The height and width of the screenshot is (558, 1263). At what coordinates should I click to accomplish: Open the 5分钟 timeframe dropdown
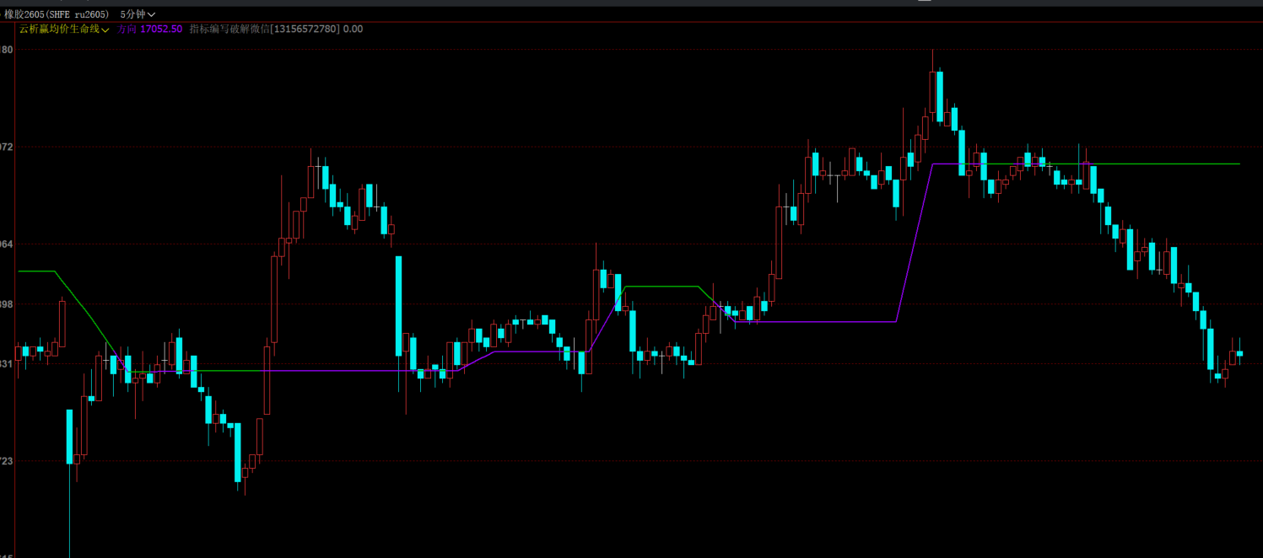(138, 14)
